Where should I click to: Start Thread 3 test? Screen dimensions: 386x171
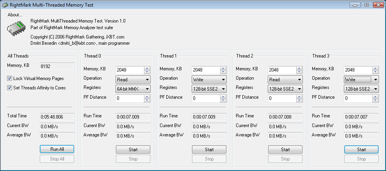tap(361, 150)
